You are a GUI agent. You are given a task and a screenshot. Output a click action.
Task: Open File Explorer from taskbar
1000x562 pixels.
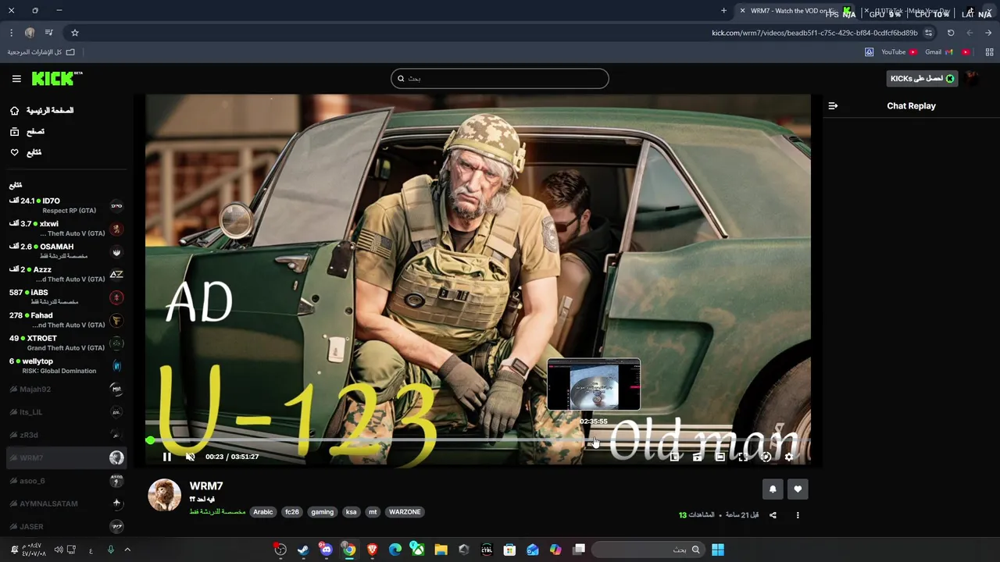[x=441, y=550]
